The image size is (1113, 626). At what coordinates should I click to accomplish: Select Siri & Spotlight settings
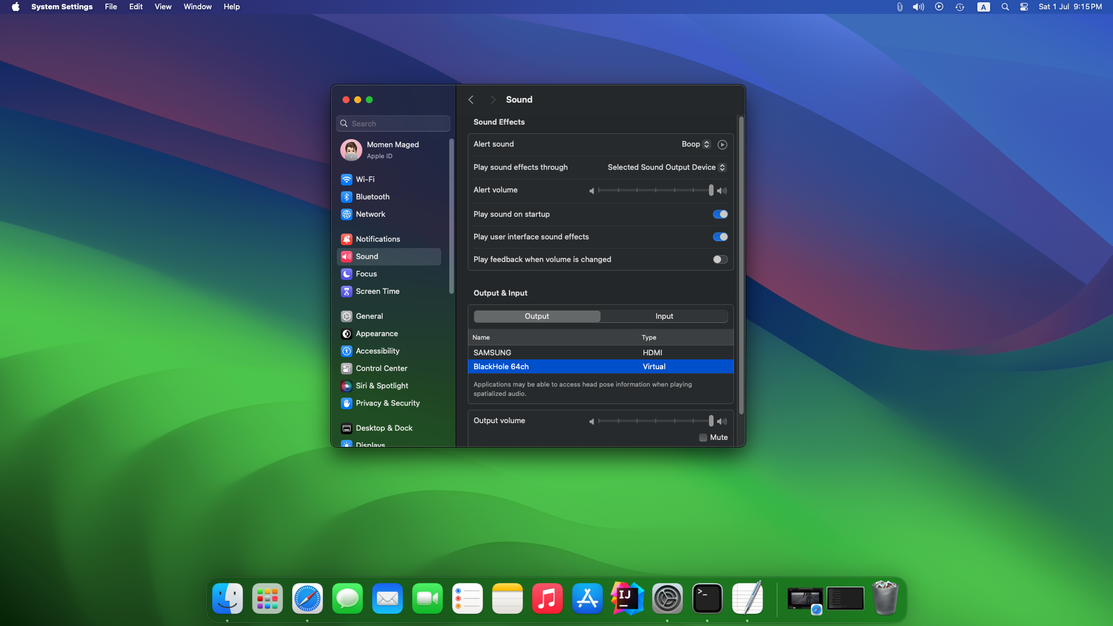381,385
